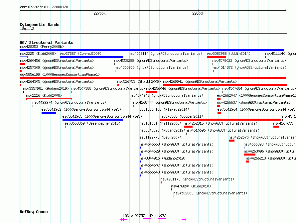Click dgv585e199 1000Genomes Phase1 label
This screenshot has height=223, width=296.
(x=60, y=74)
